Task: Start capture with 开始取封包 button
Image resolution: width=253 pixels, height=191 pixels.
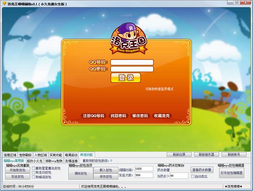Action: [x=18, y=170]
